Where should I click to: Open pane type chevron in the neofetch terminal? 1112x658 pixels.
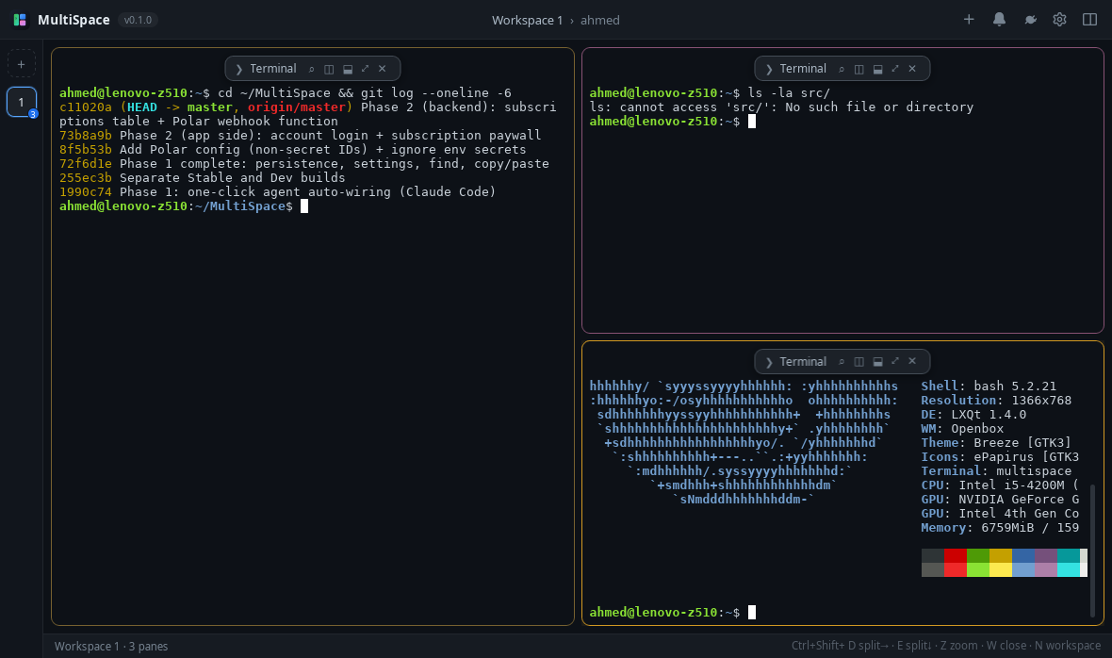click(769, 362)
